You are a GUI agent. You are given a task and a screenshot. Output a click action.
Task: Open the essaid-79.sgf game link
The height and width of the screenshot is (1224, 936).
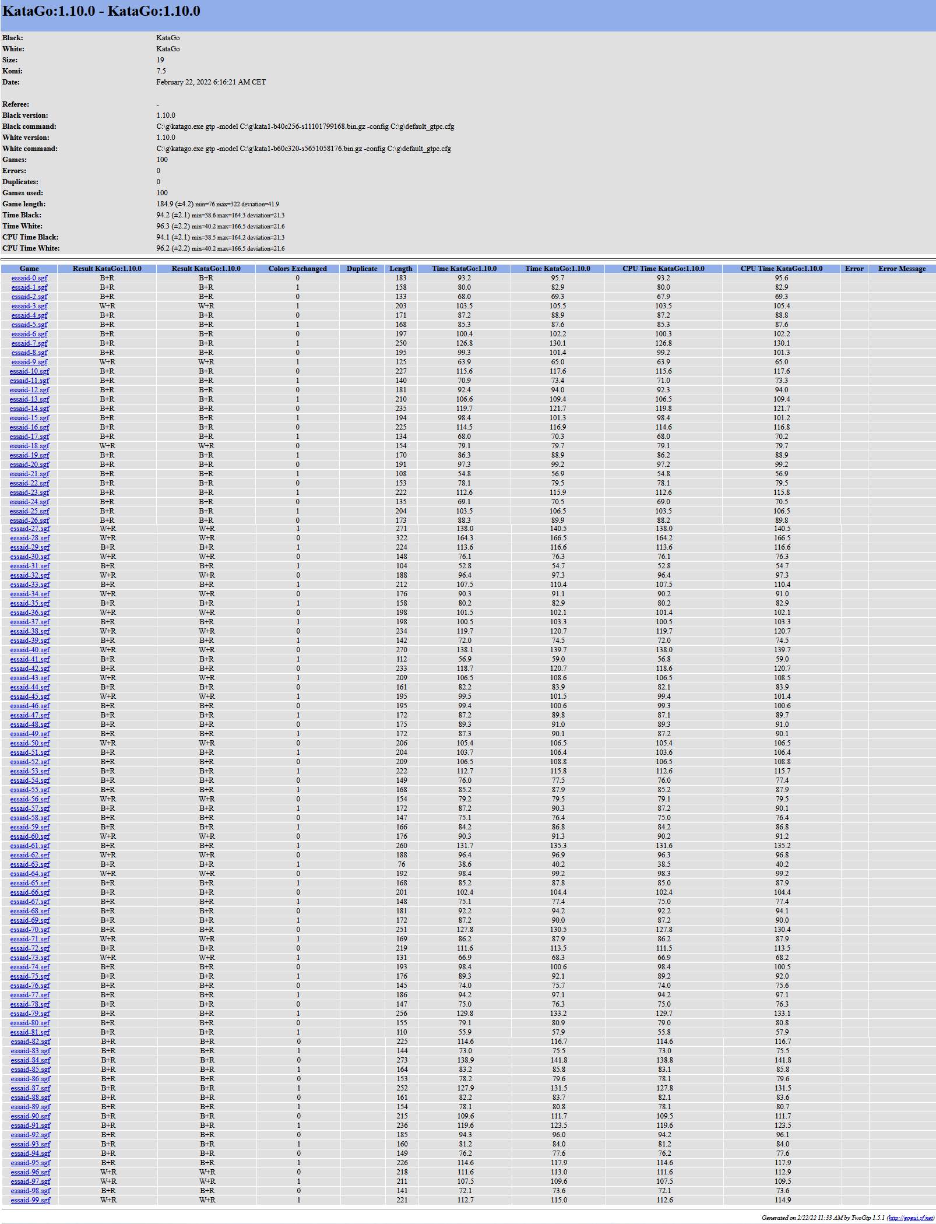(x=30, y=1014)
